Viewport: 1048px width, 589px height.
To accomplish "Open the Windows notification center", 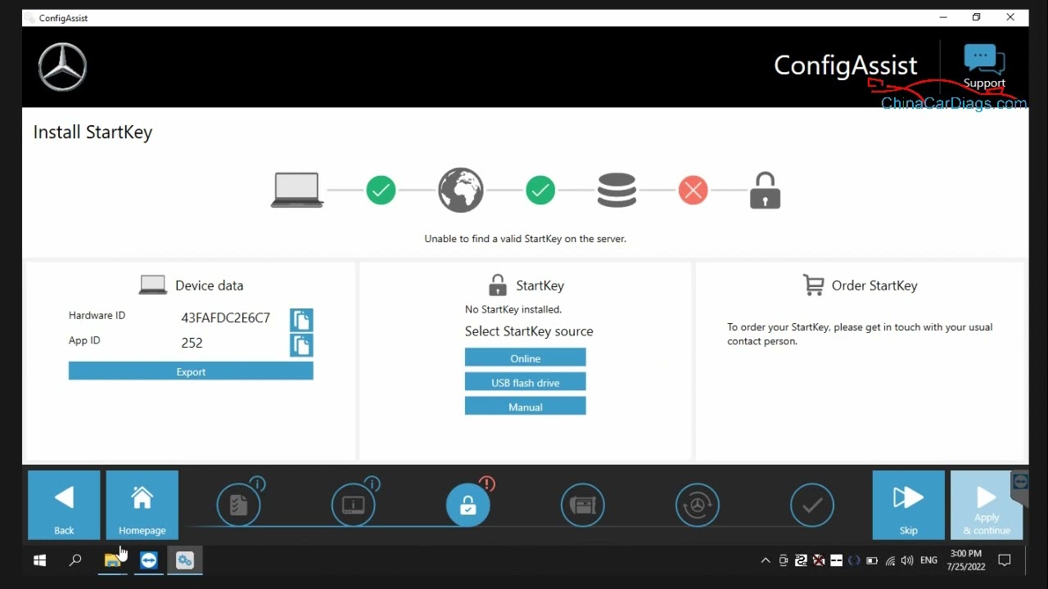I will (x=1005, y=560).
